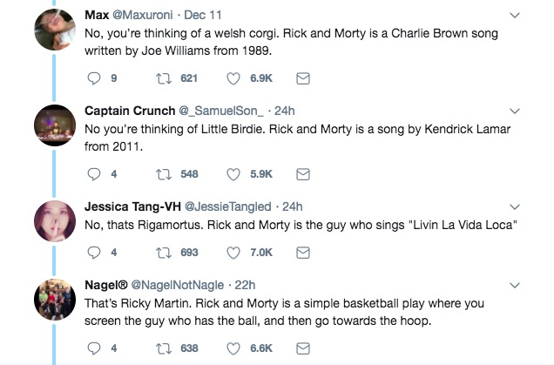The image size is (554, 365).
Task: Like Captain Crunch's tweet
Action: [x=233, y=174]
